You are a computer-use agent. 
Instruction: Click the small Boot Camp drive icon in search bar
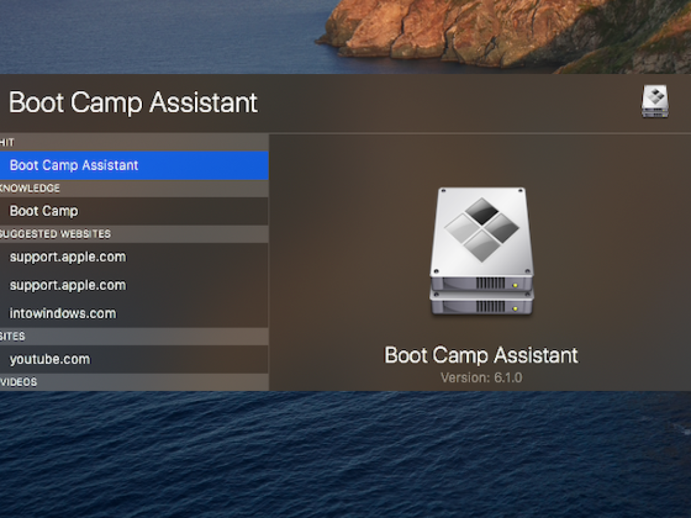(655, 102)
